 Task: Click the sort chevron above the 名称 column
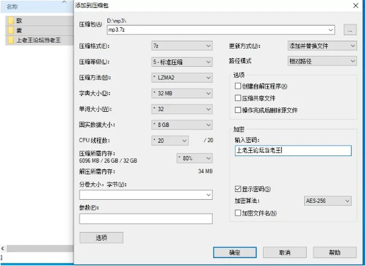click(64, 2)
